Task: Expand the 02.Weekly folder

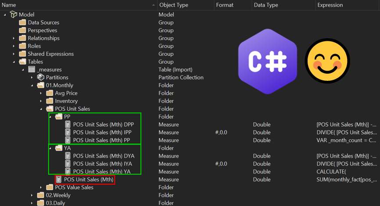Action: click(x=32, y=195)
